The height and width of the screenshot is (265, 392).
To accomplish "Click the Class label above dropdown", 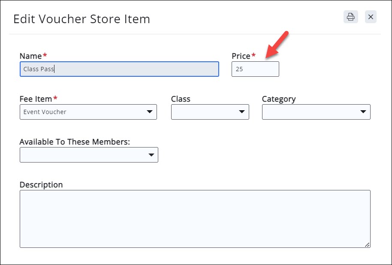I will [x=181, y=99].
